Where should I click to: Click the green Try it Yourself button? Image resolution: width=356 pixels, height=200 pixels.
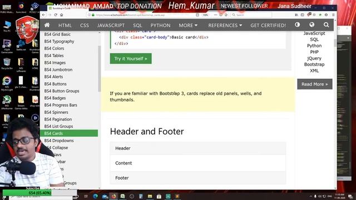pos(131,58)
